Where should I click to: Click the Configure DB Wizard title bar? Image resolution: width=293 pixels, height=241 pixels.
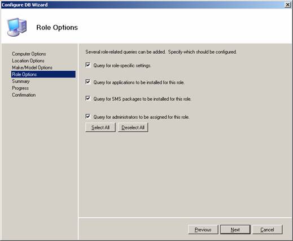coord(143,5)
